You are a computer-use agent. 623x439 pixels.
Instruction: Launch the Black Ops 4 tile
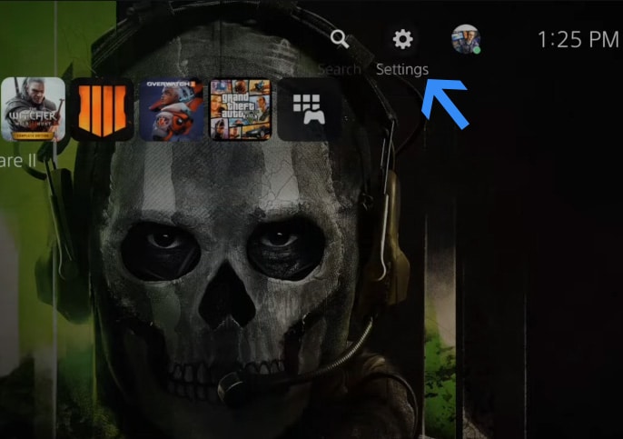coord(101,108)
